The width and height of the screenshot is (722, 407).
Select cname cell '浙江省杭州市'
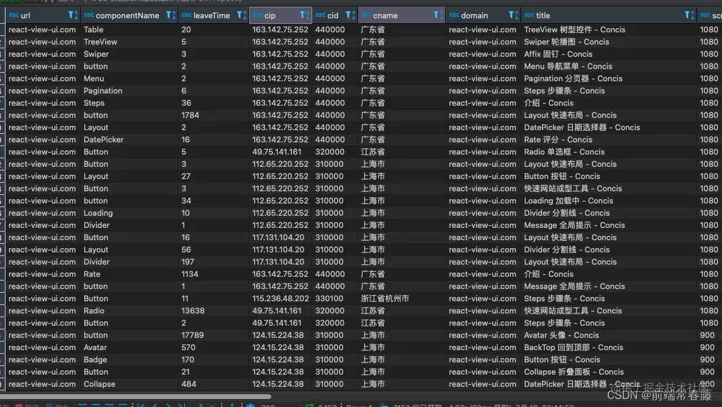coord(401,298)
